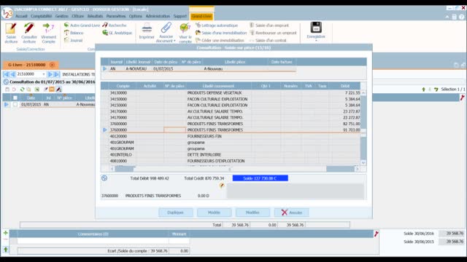This screenshot has height=262, width=467.
Task: Open the Balance view
Action: 74,33
